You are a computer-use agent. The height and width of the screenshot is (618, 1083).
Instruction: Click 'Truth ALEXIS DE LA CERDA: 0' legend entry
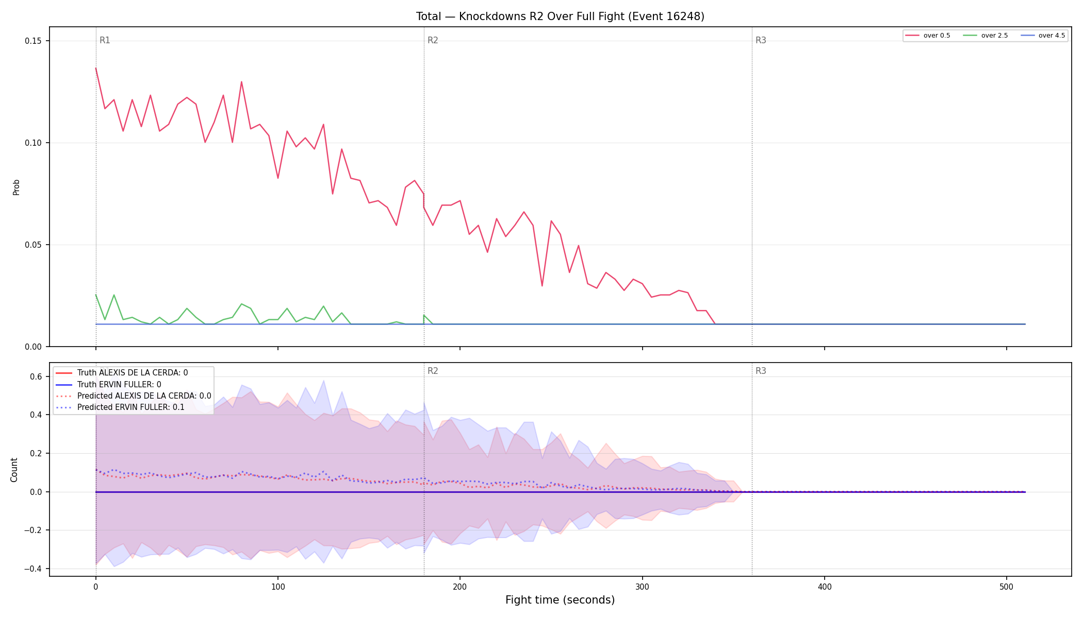(122, 373)
